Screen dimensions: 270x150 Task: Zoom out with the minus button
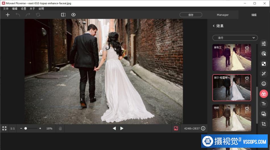21,128
